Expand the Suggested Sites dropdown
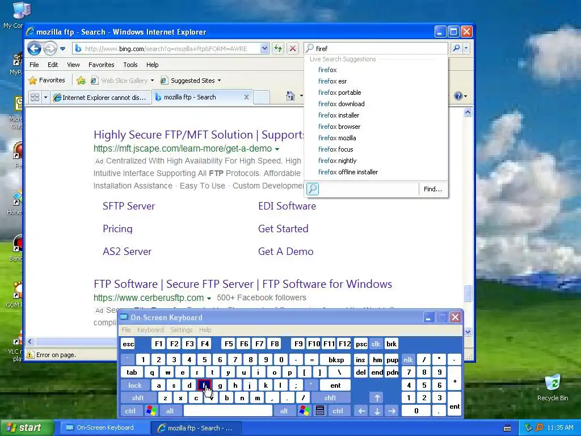Viewport: 581px width, 436px height. (x=220, y=81)
